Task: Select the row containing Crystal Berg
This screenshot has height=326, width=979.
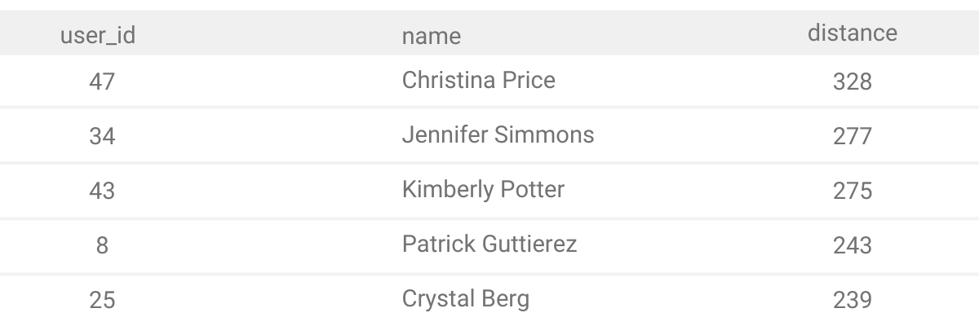Action: tap(489, 300)
